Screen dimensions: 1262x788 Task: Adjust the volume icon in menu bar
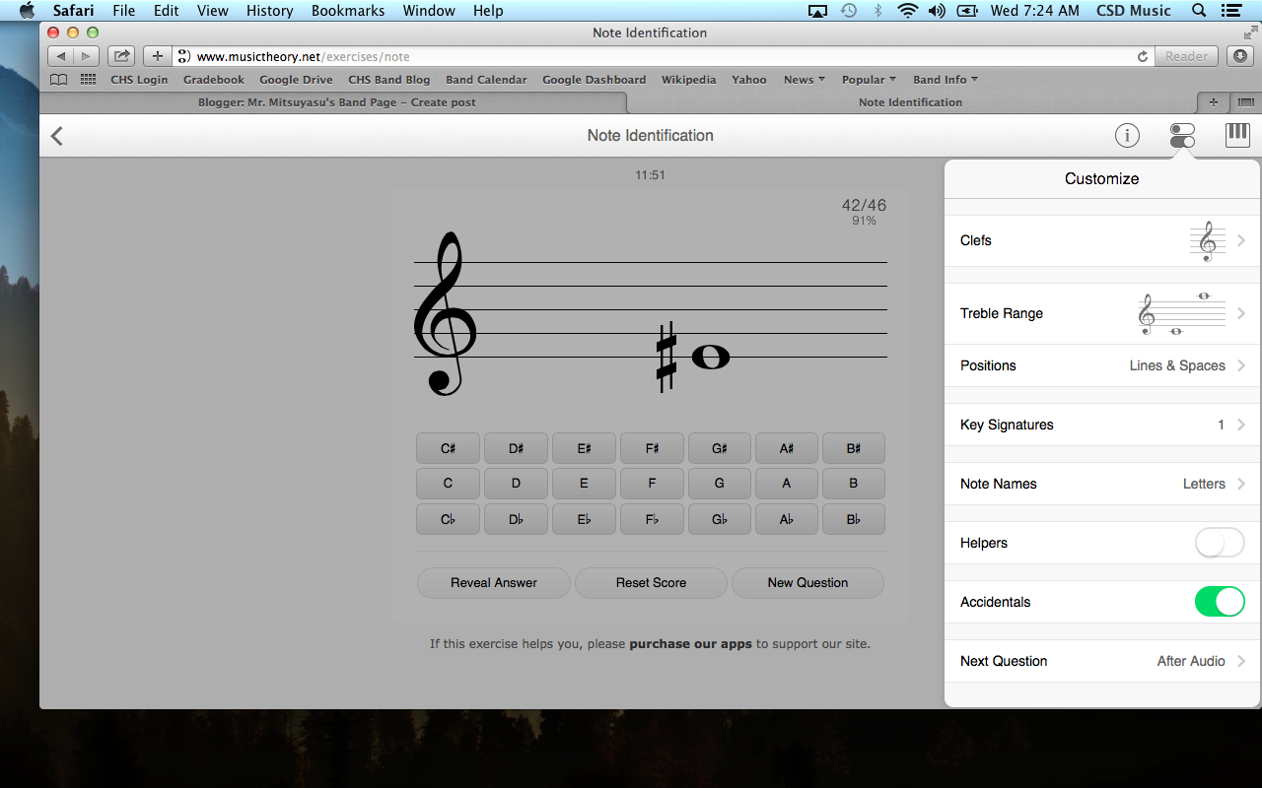937,11
